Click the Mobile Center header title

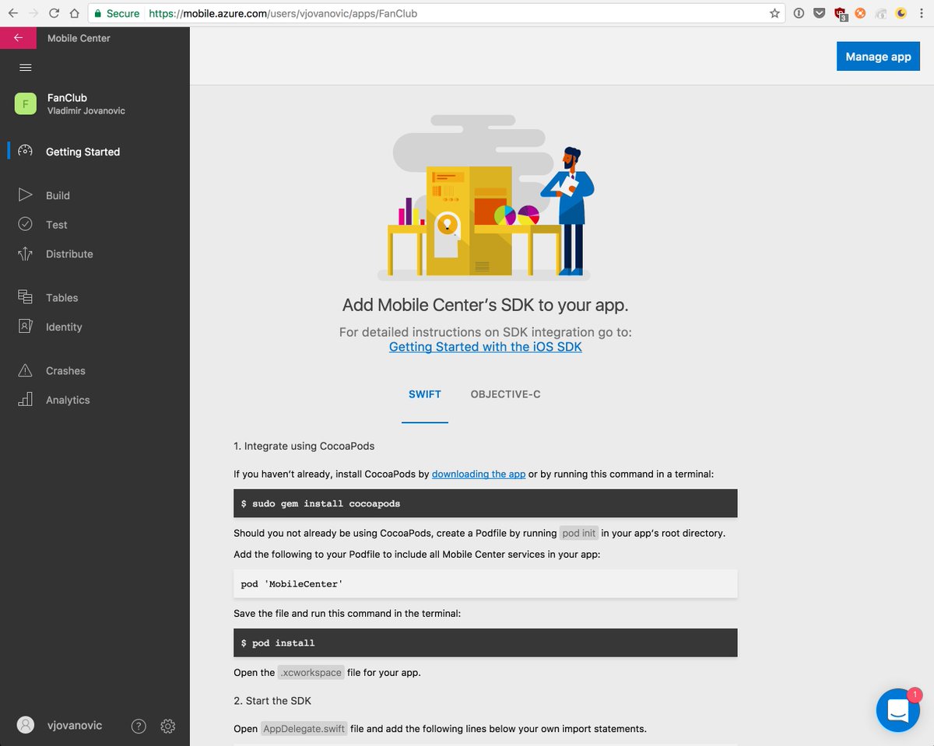coord(79,38)
